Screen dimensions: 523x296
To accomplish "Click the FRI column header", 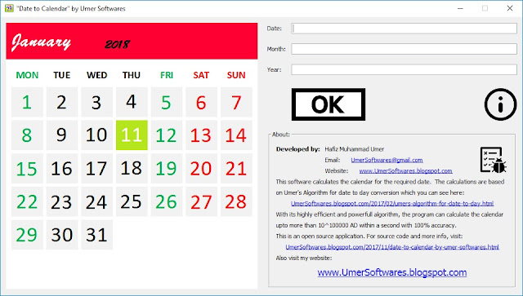I will [167, 75].
